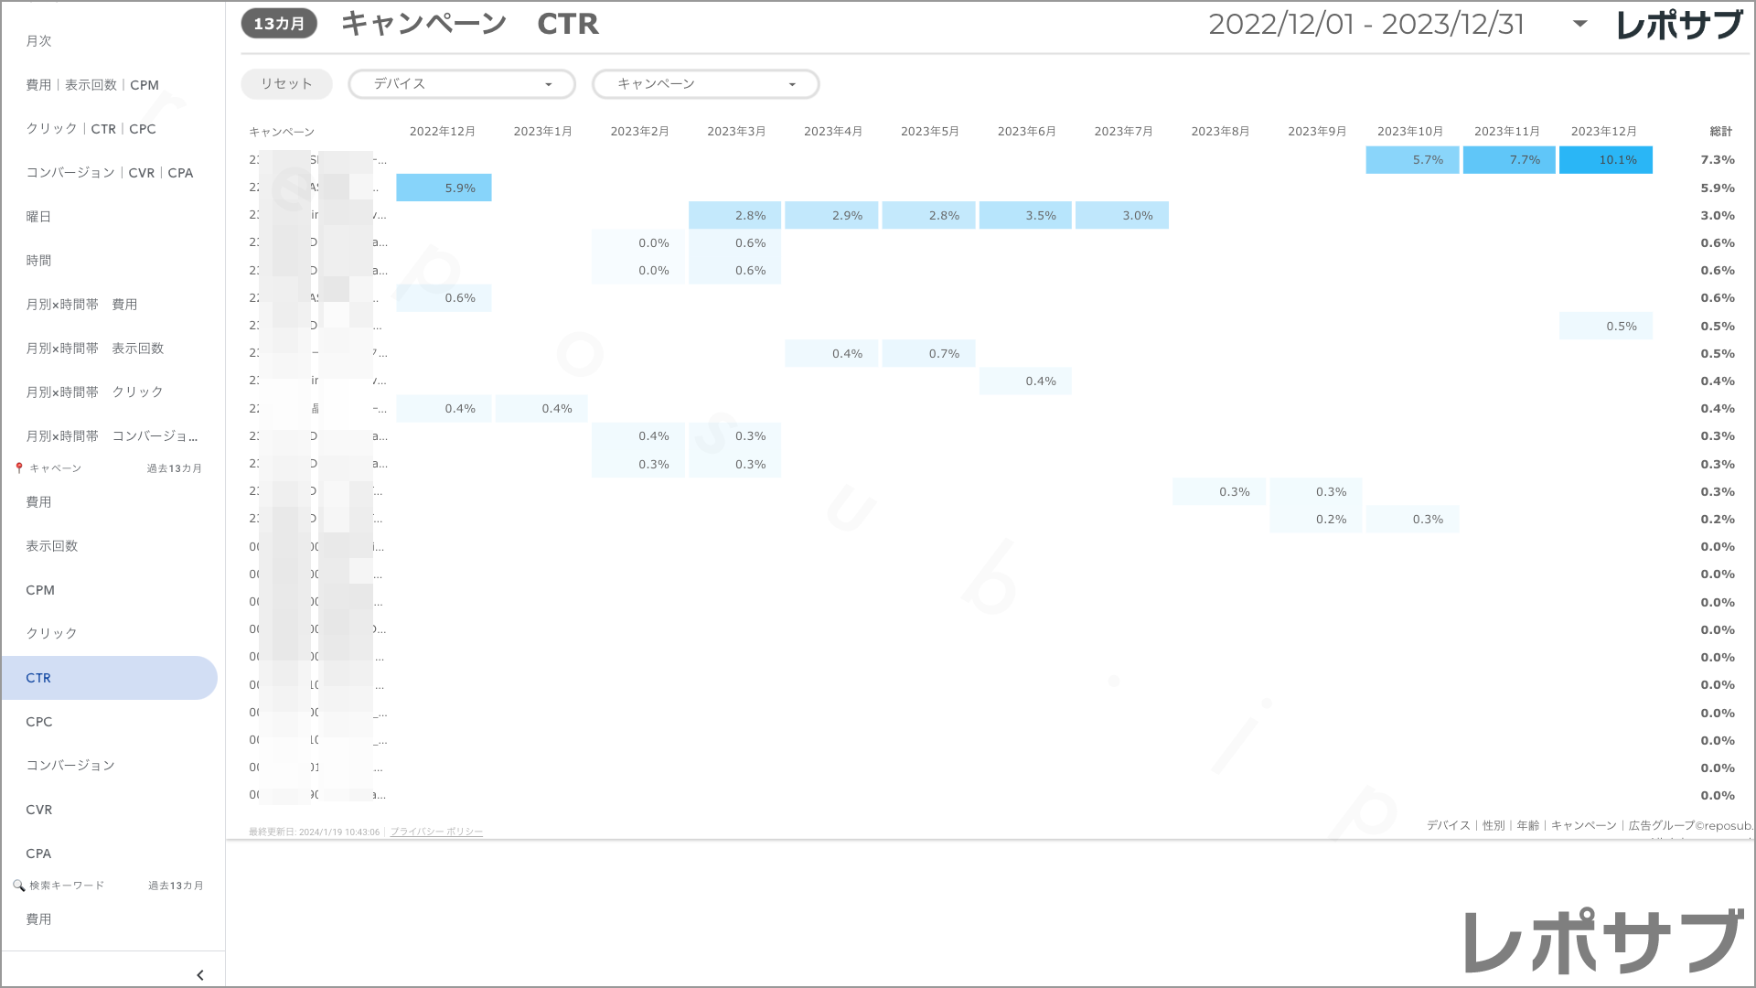
Task: Open the date range dropdown arrow
Action: (1579, 24)
